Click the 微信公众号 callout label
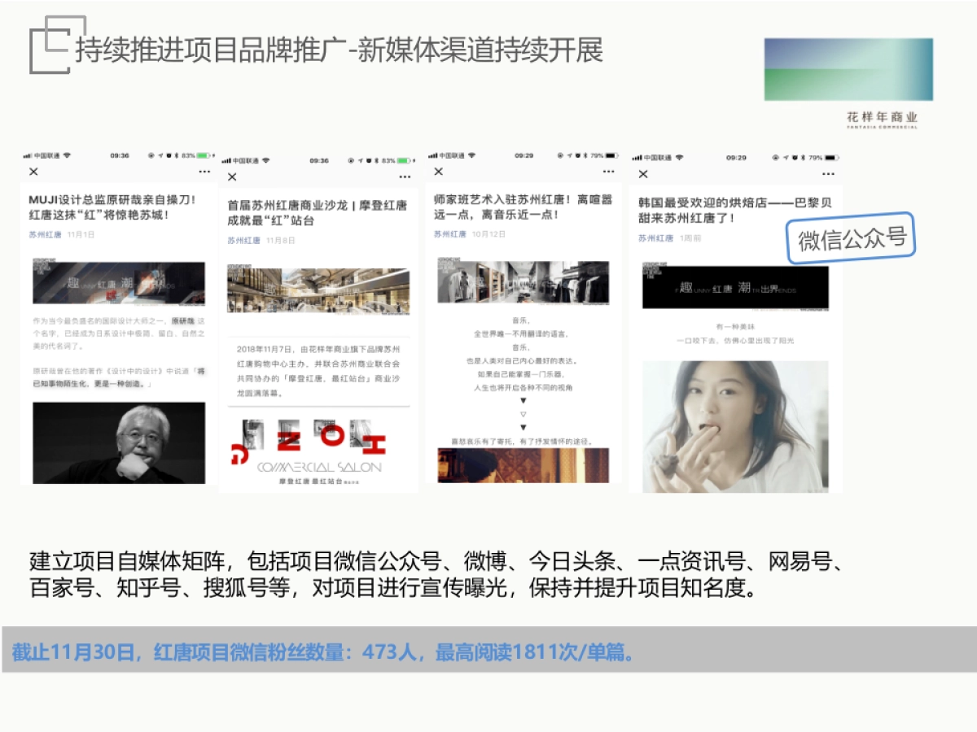The height and width of the screenshot is (732, 977). (x=852, y=237)
